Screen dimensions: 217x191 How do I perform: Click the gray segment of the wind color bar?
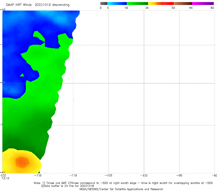pos(104,4)
